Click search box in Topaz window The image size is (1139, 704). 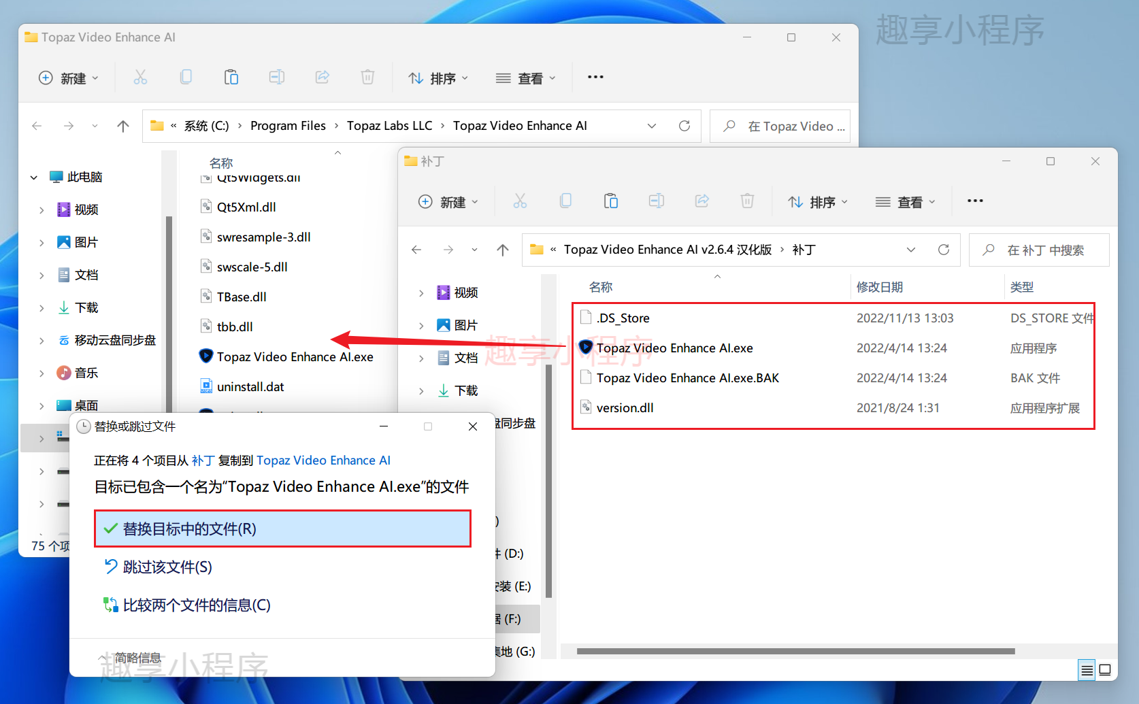pyautogui.click(x=780, y=126)
